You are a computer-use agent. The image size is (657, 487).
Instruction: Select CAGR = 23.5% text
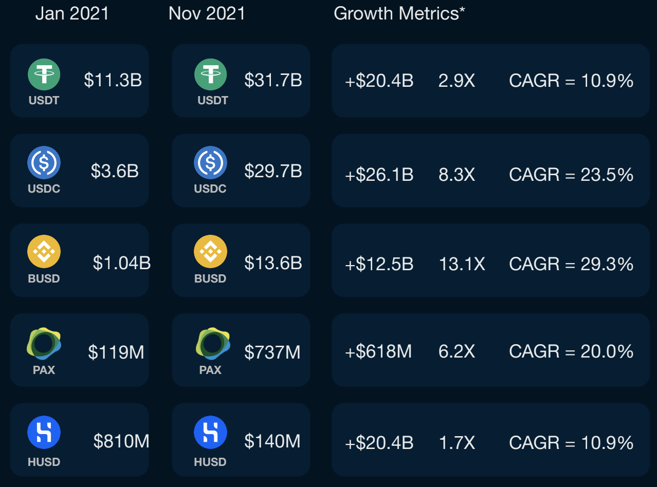571,175
